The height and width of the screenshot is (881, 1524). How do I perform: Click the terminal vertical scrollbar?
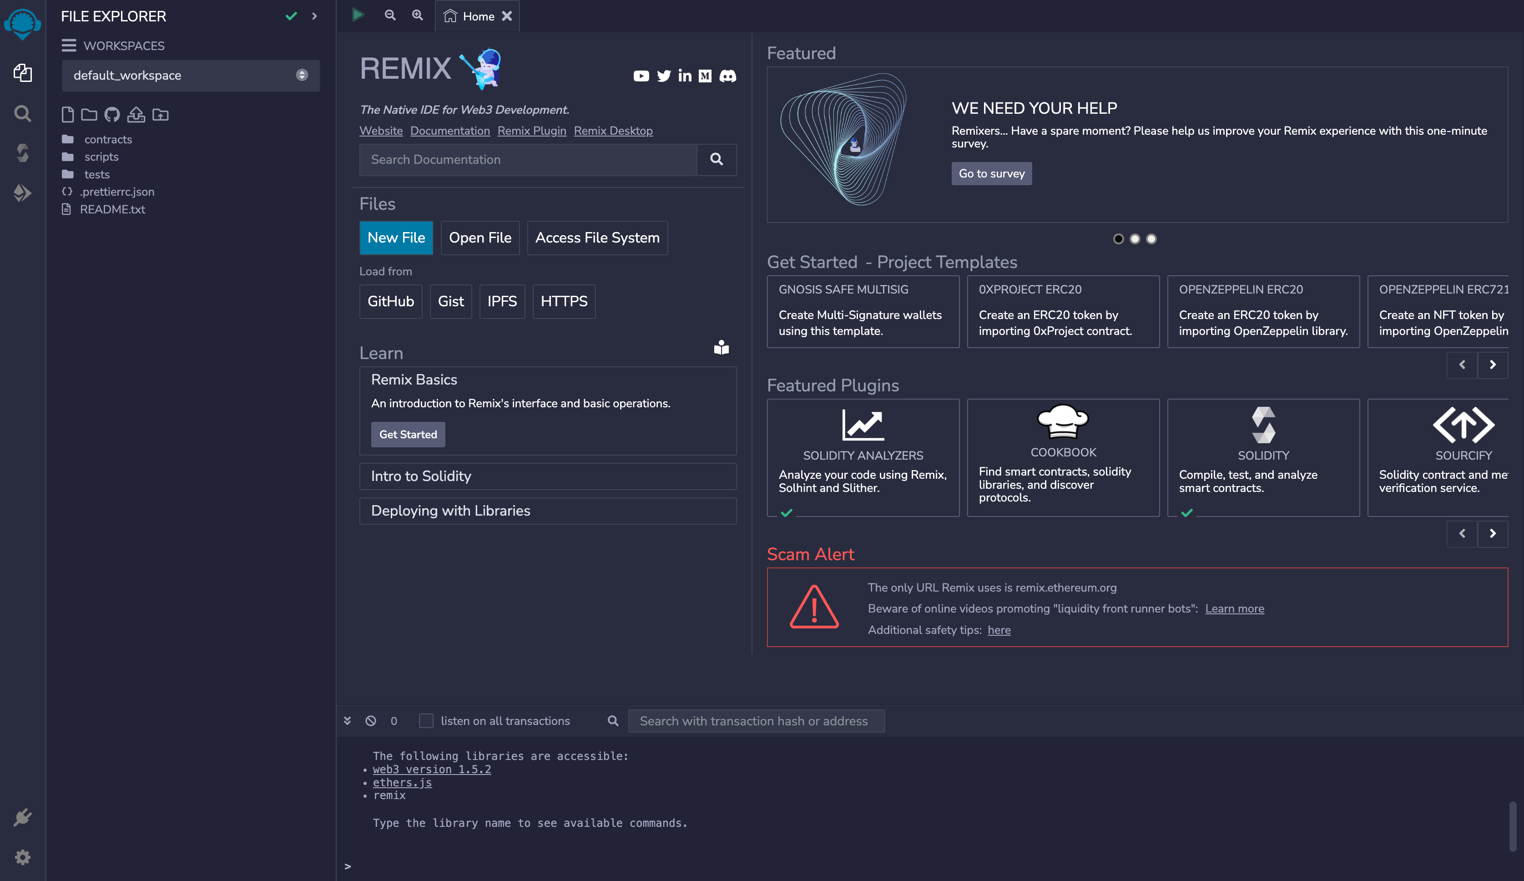[x=1513, y=826]
